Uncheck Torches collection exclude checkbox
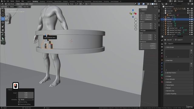Image resolution: width=194 pixels, height=109 pixels. pyautogui.click(x=188, y=13)
